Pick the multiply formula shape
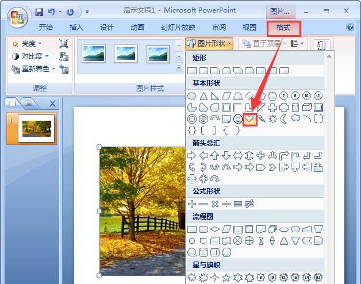The image size is (361, 284). pyautogui.click(x=215, y=204)
